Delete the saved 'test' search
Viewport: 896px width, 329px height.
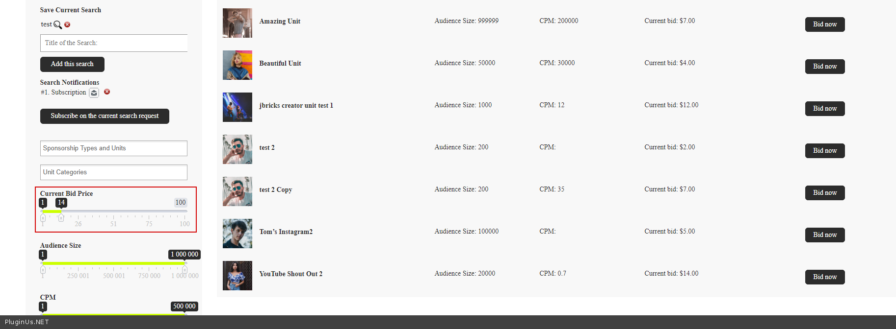(x=67, y=24)
